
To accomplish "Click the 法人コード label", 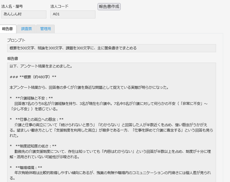I will 59,6.
